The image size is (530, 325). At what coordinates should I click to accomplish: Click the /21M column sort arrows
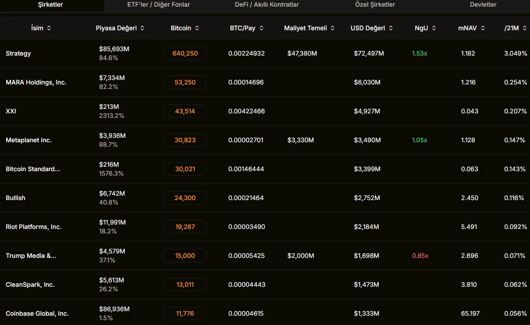(x=525, y=28)
